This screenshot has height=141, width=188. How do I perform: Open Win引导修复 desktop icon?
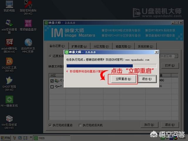[x=9, y=122]
